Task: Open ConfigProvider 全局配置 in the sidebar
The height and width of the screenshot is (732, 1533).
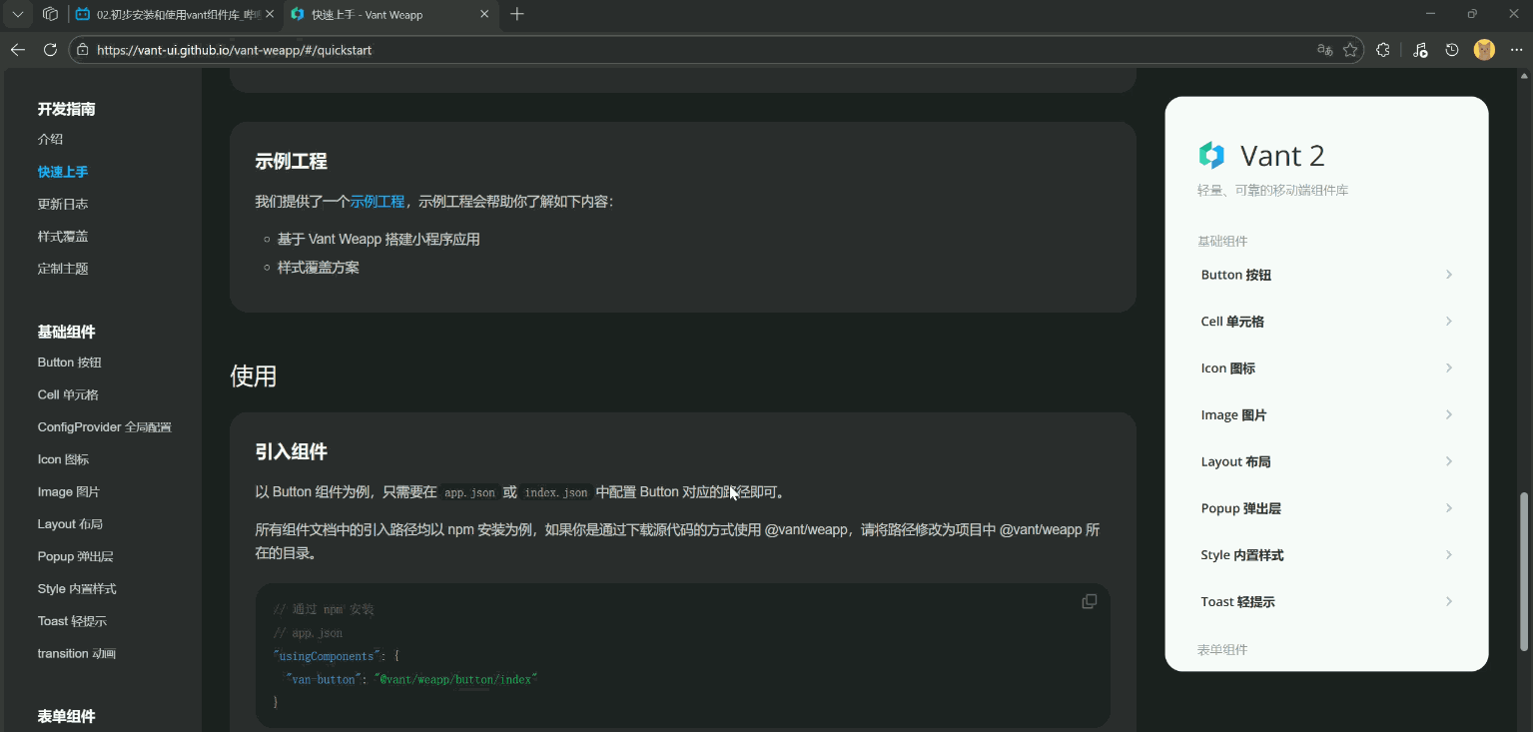Action: [x=105, y=427]
